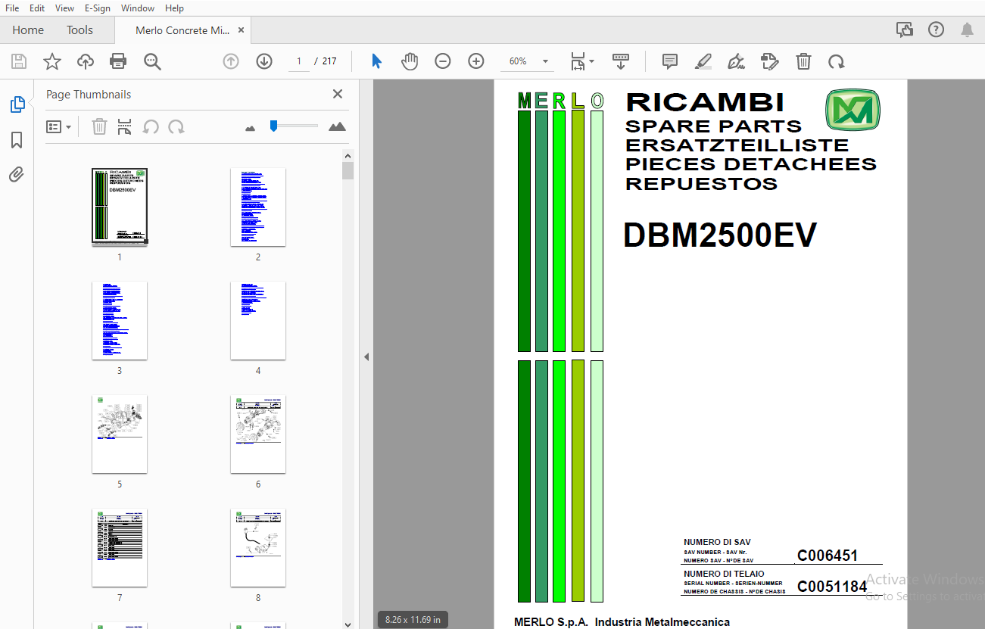Screen dimensions: 985x629
Task: Open the fit page scroll options
Action: click(581, 61)
